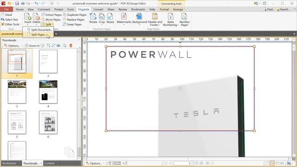Switch to the View ribbon tab

point(31,9)
